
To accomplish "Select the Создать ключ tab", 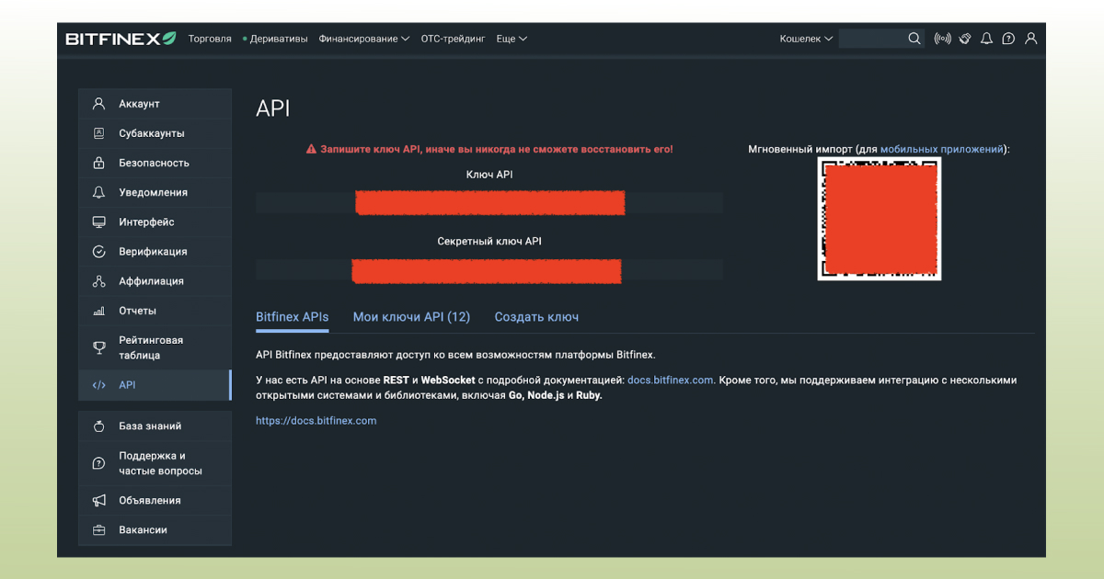I will pos(535,316).
